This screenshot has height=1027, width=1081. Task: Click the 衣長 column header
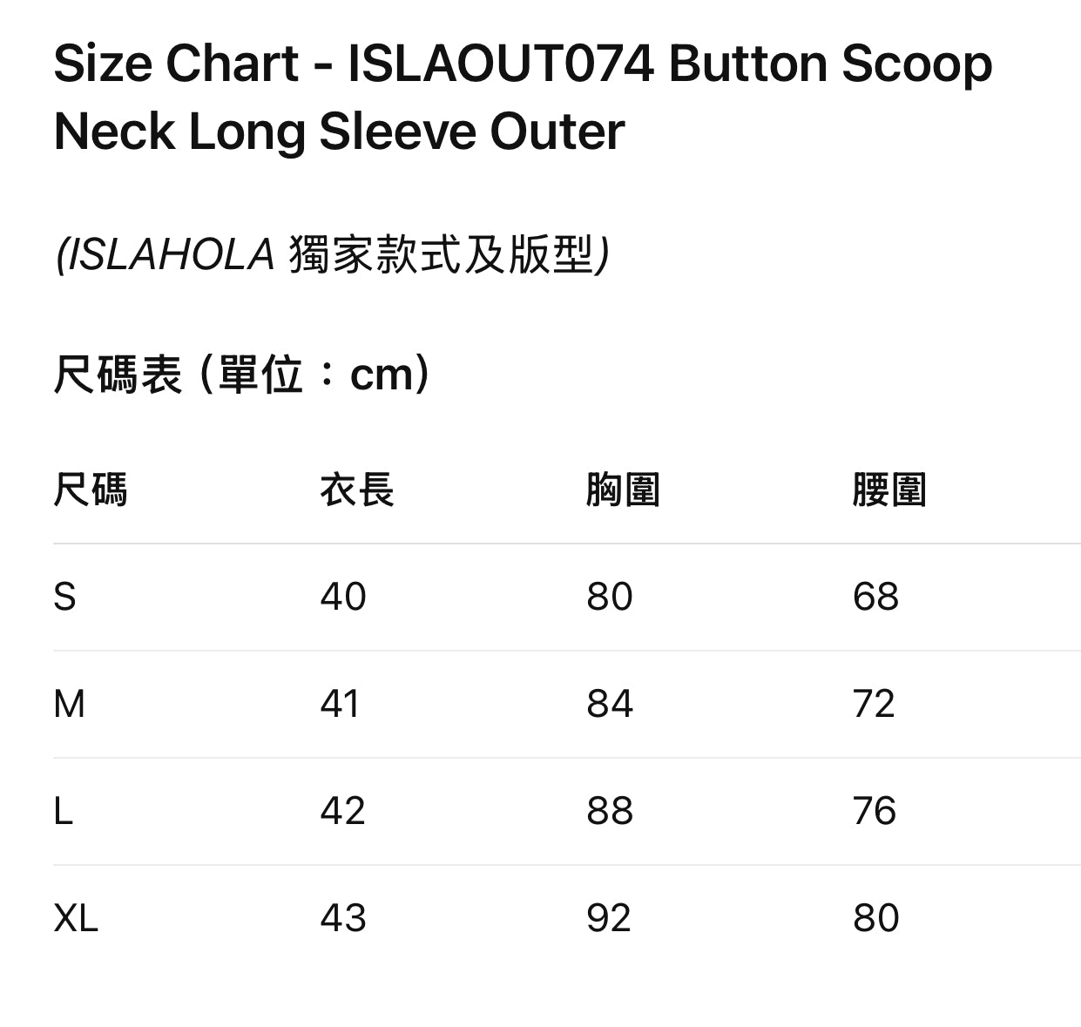pyautogui.click(x=357, y=490)
